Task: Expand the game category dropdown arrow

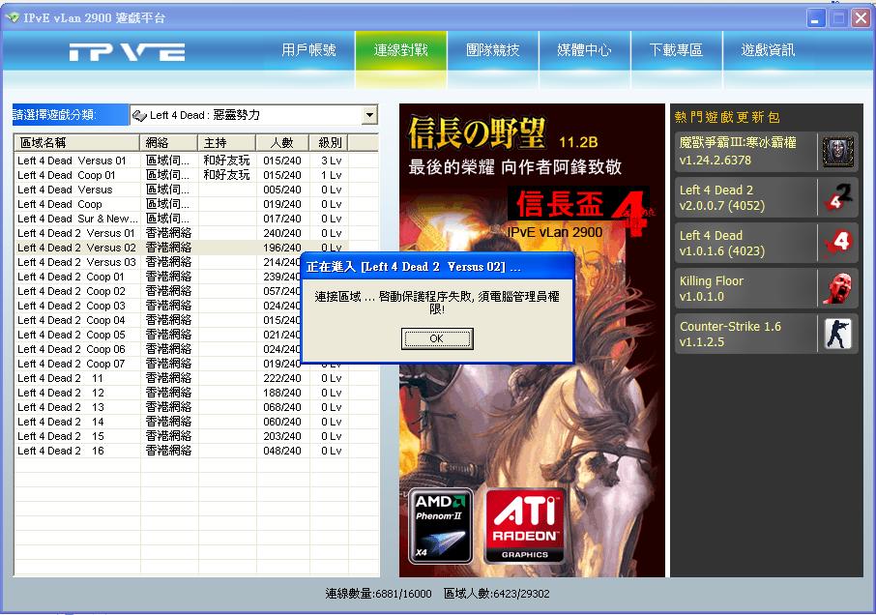Action: coord(369,115)
